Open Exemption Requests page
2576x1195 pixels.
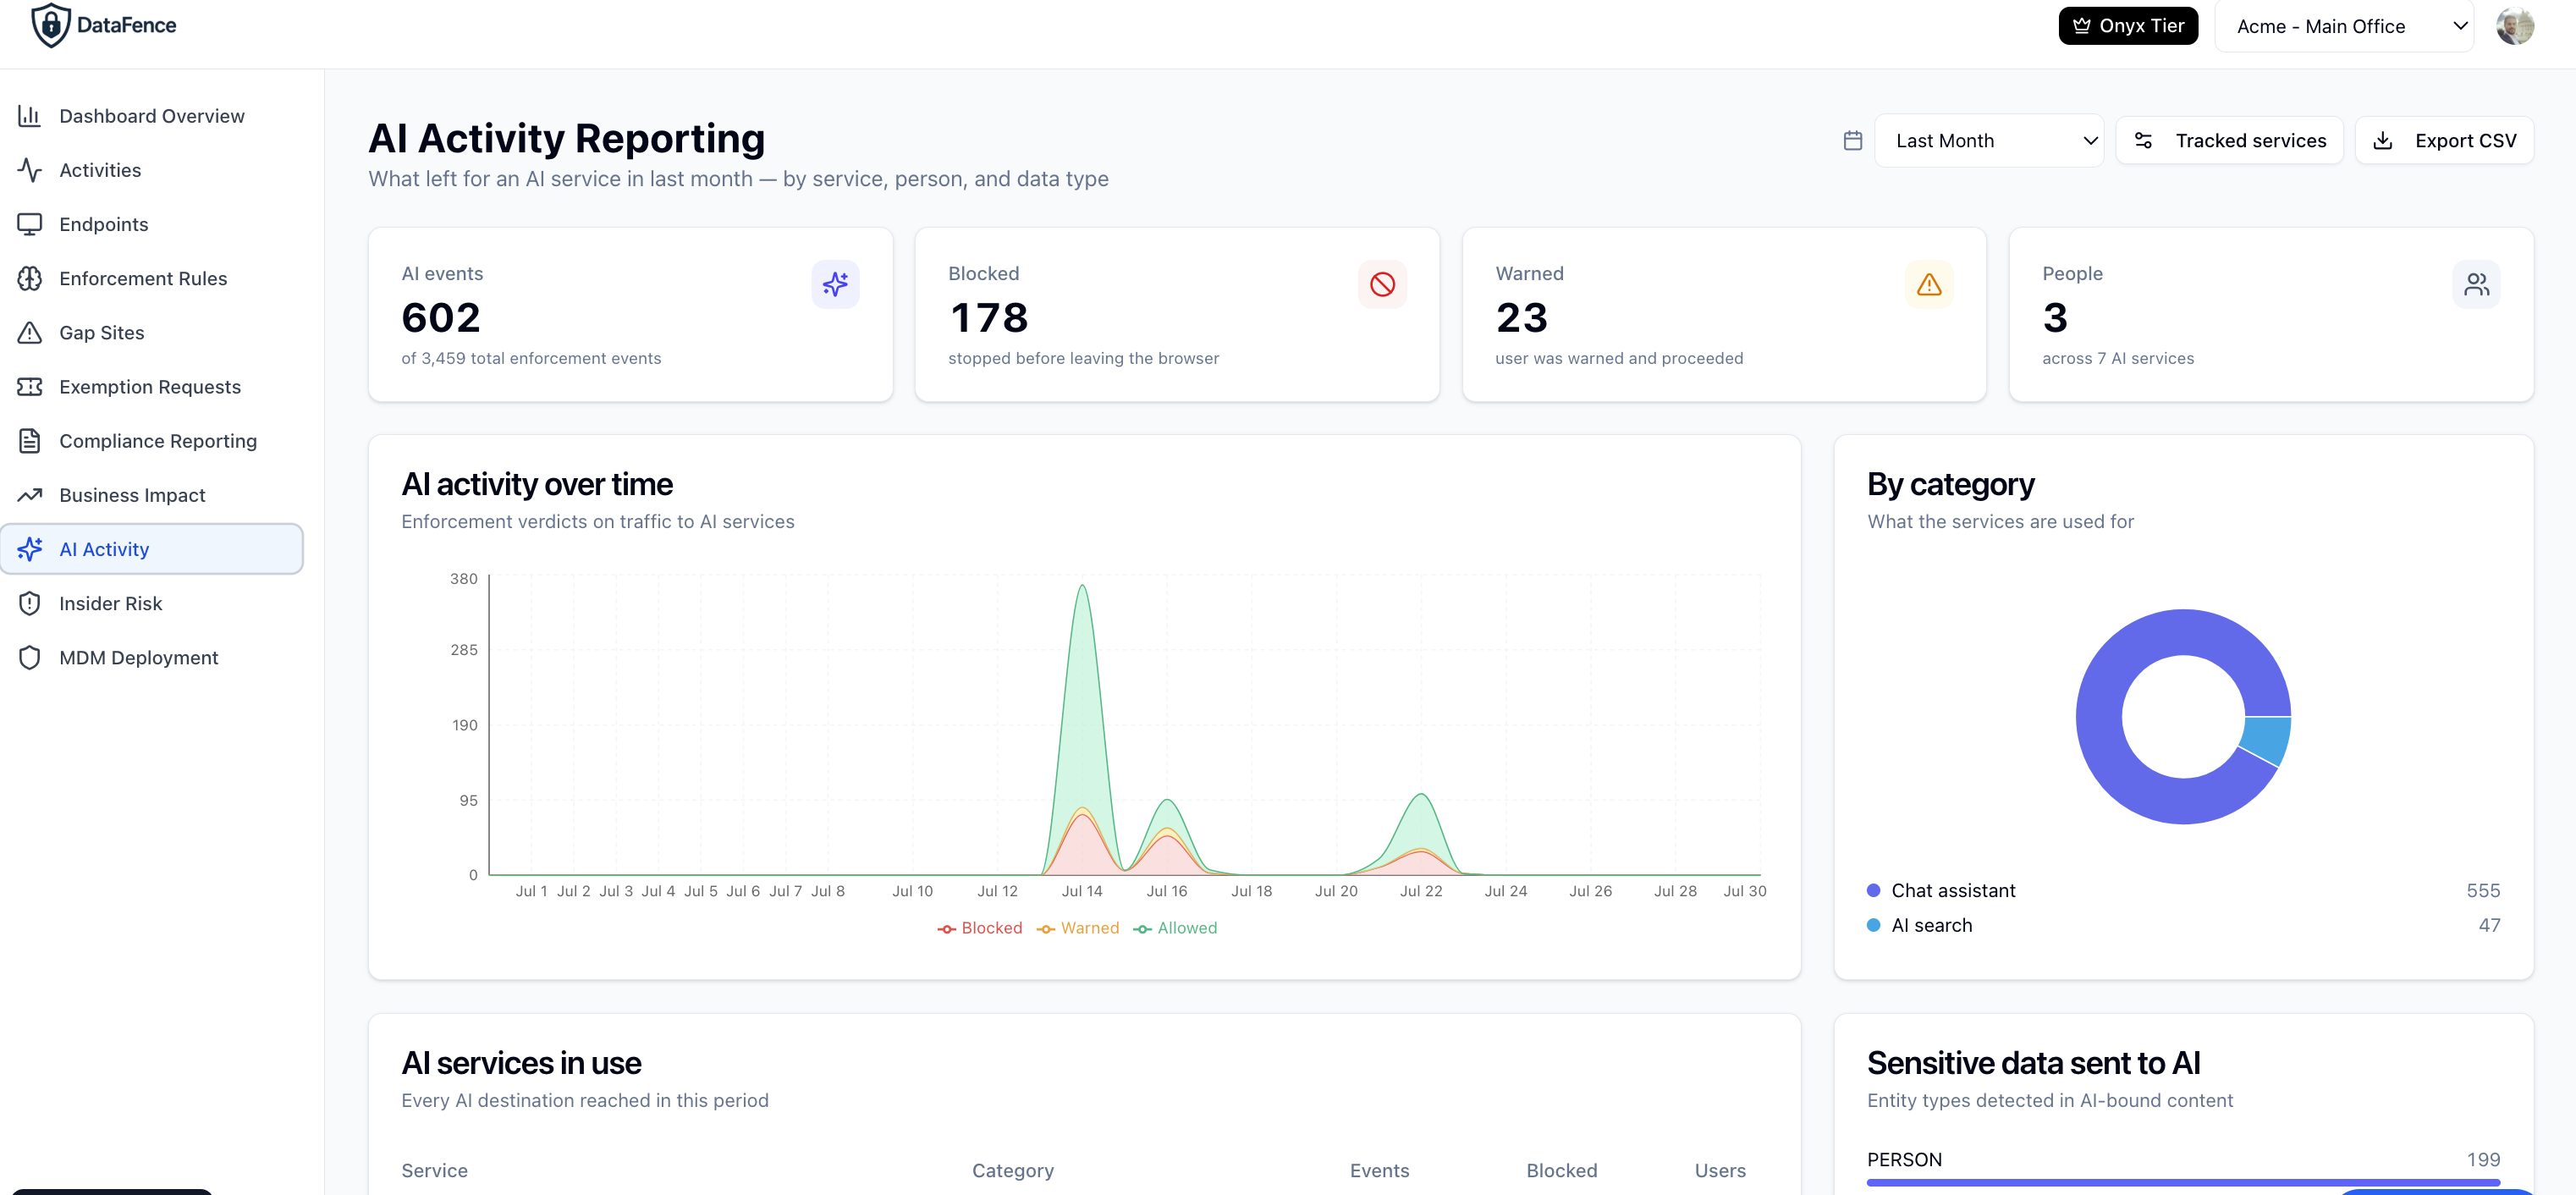pyautogui.click(x=152, y=386)
